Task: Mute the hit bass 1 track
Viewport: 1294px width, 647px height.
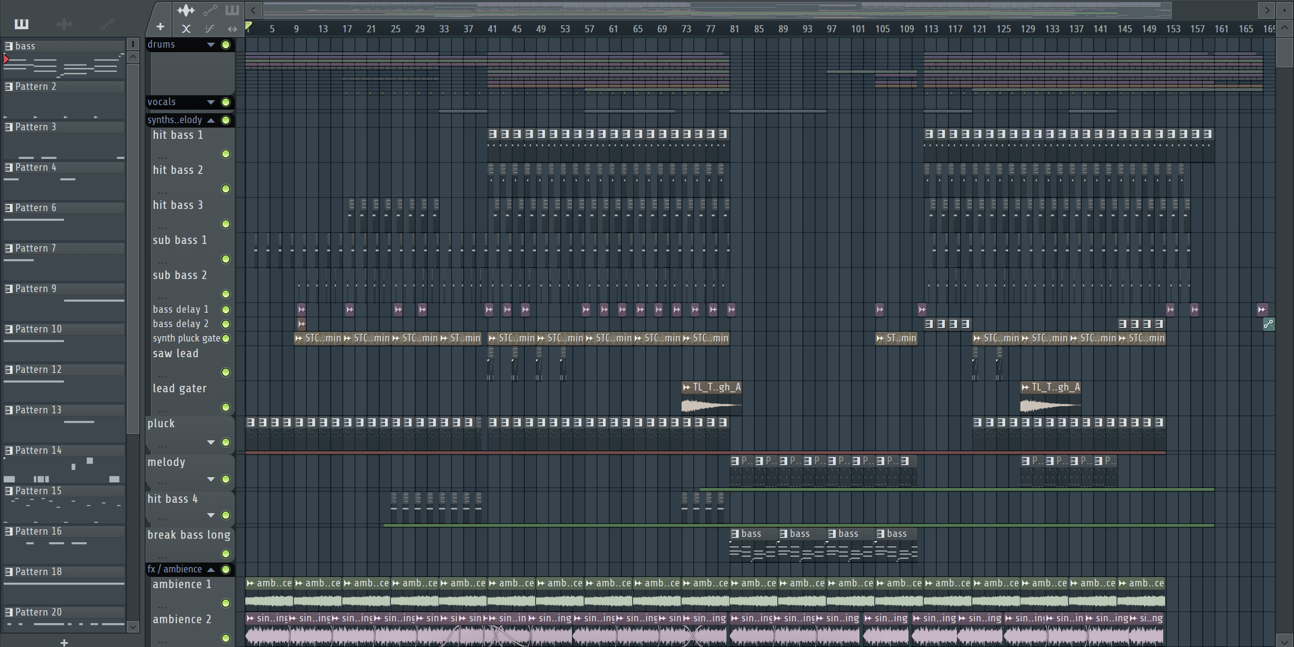Action: click(226, 154)
